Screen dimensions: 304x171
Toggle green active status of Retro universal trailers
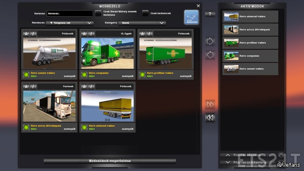coord(84,127)
